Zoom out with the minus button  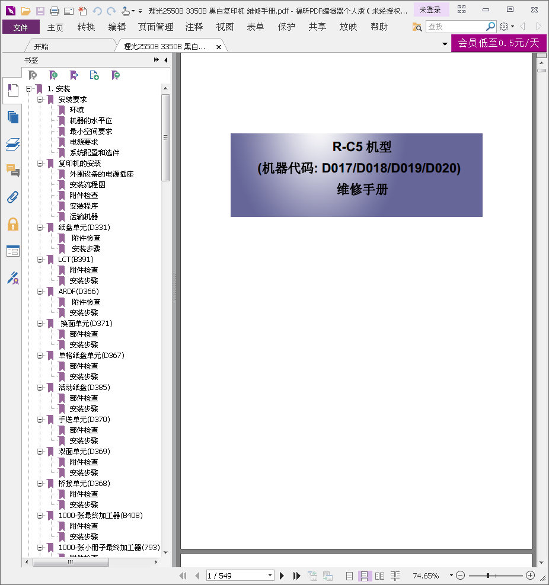(461, 576)
